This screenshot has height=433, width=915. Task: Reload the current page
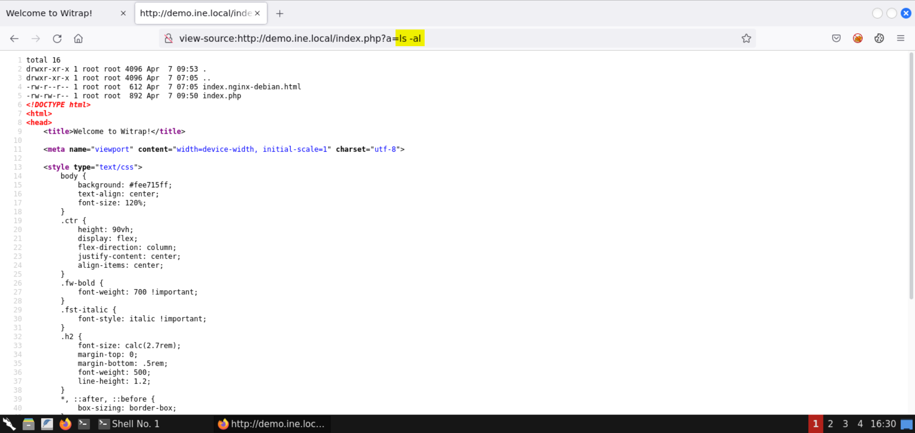pos(57,39)
